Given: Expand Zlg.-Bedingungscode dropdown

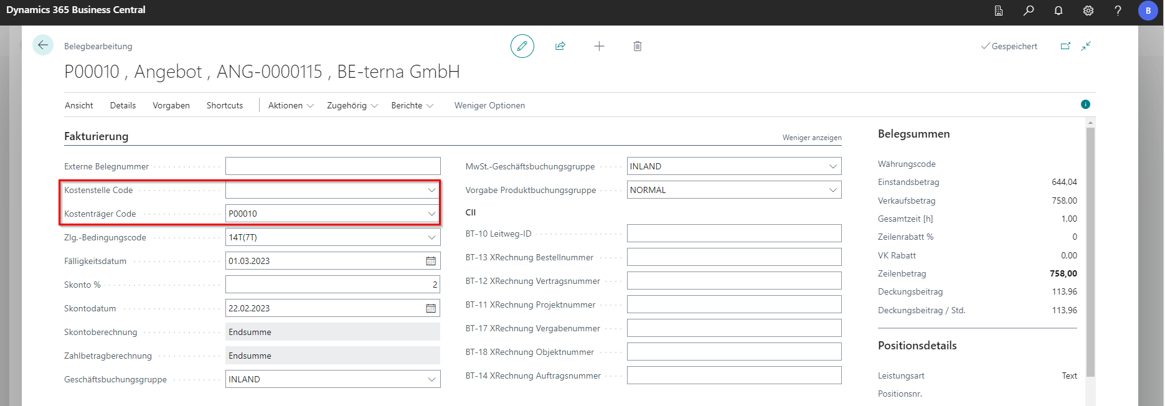Looking at the screenshot, I should point(432,237).
